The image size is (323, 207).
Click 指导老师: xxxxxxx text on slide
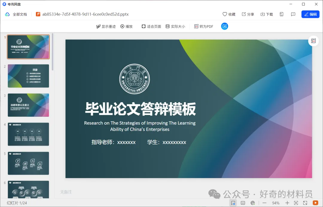click(x=114, y=142)
